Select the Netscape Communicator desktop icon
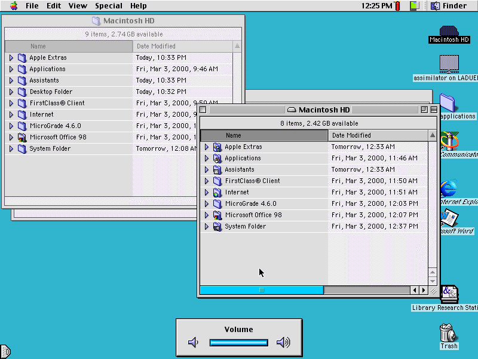The height and width of the screenshot is (359, 478). point(449,141)
